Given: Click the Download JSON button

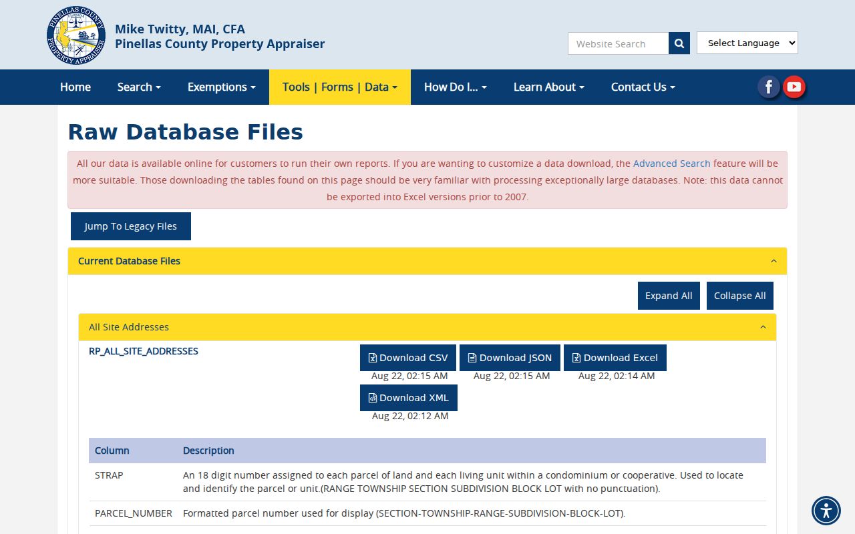Looking at the screenshot, I should 510,358.
